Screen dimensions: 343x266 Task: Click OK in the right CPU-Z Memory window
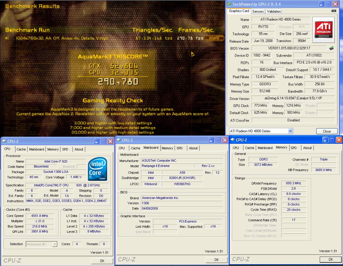click(x=331, y=260)
